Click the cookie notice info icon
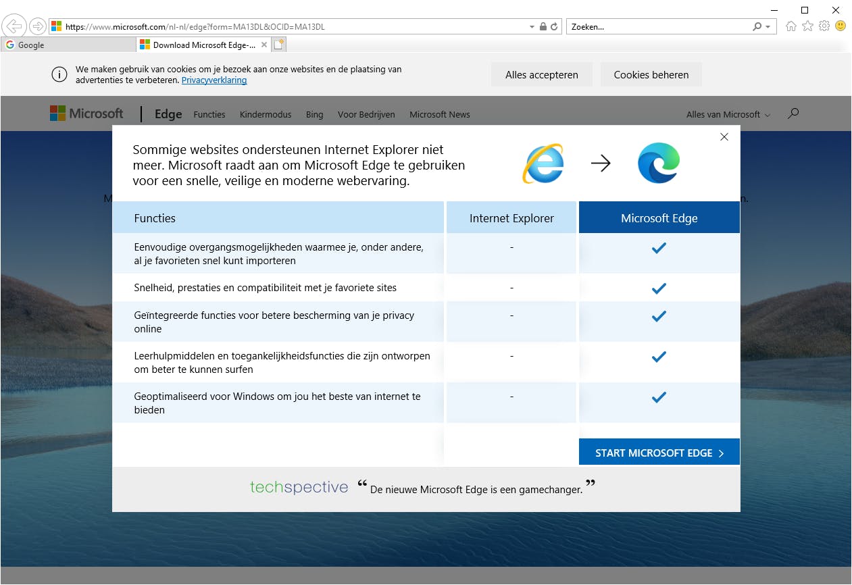Viewport: 852px width, 585px height. point(59,74)
